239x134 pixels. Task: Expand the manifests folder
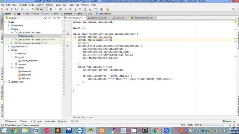point(9,26)
